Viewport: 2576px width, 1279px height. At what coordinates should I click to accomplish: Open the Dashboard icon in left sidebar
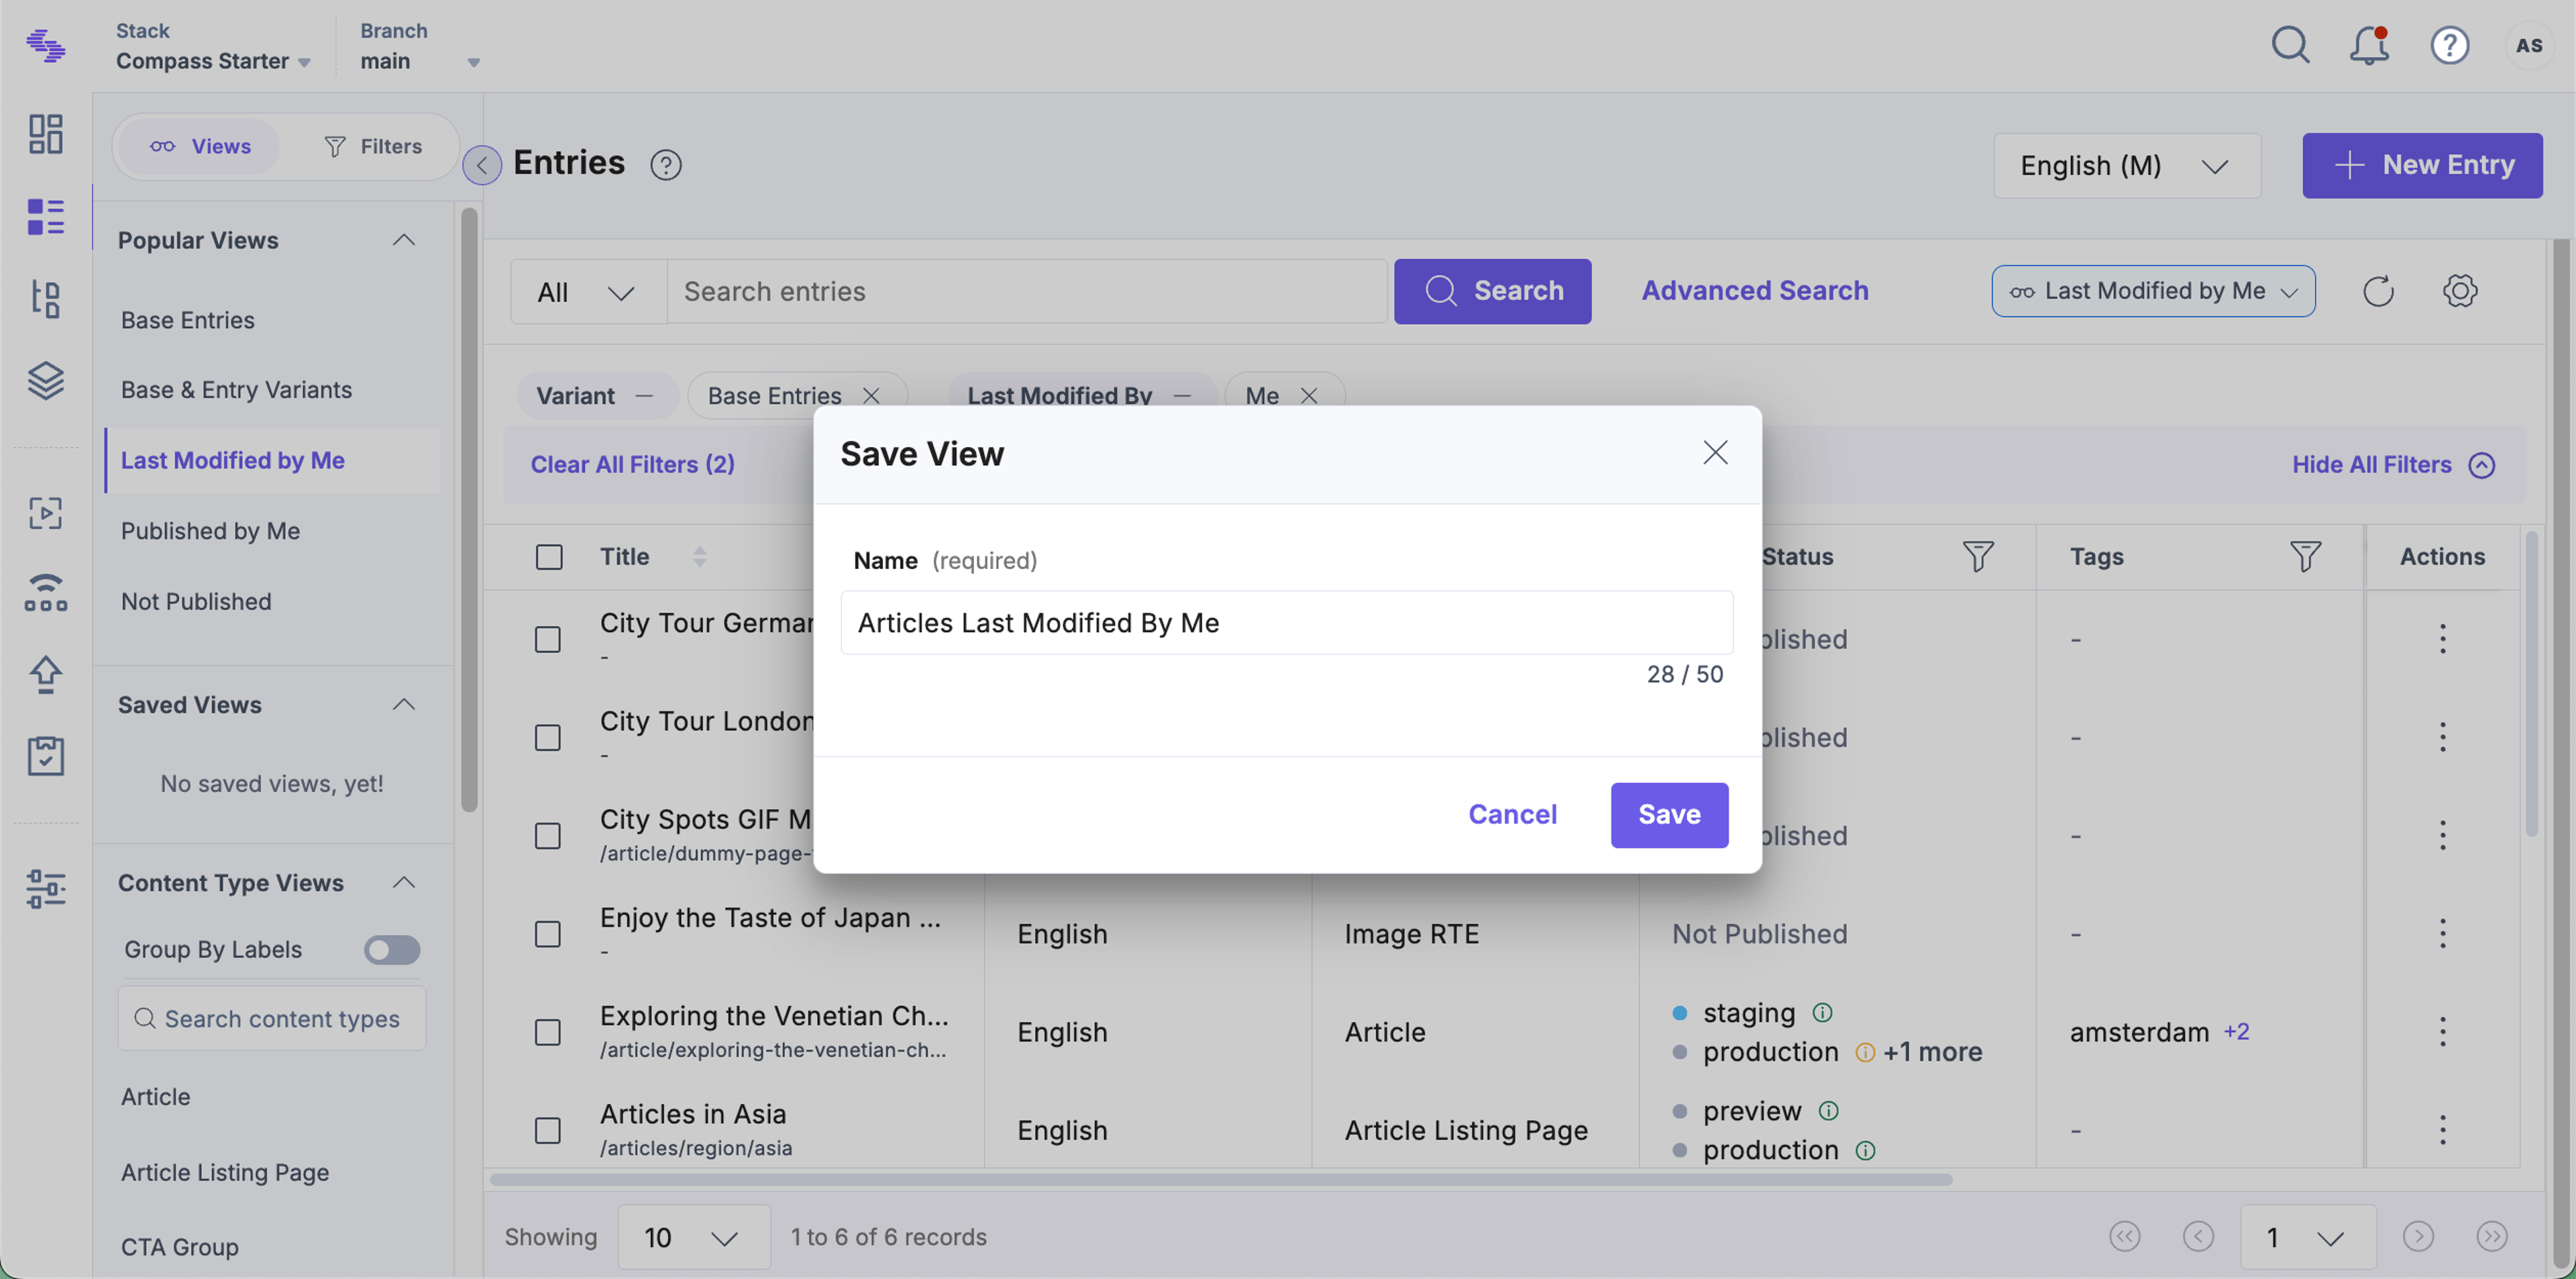tap(46, 134)
